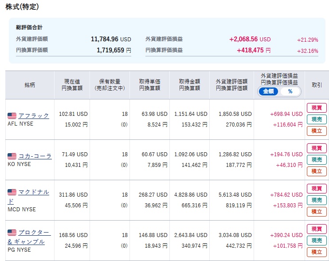Image resolution: width=329 pixels, height=261 pixels.
Task: Select KO gain +194.76 USD
Action: point(286,154)
